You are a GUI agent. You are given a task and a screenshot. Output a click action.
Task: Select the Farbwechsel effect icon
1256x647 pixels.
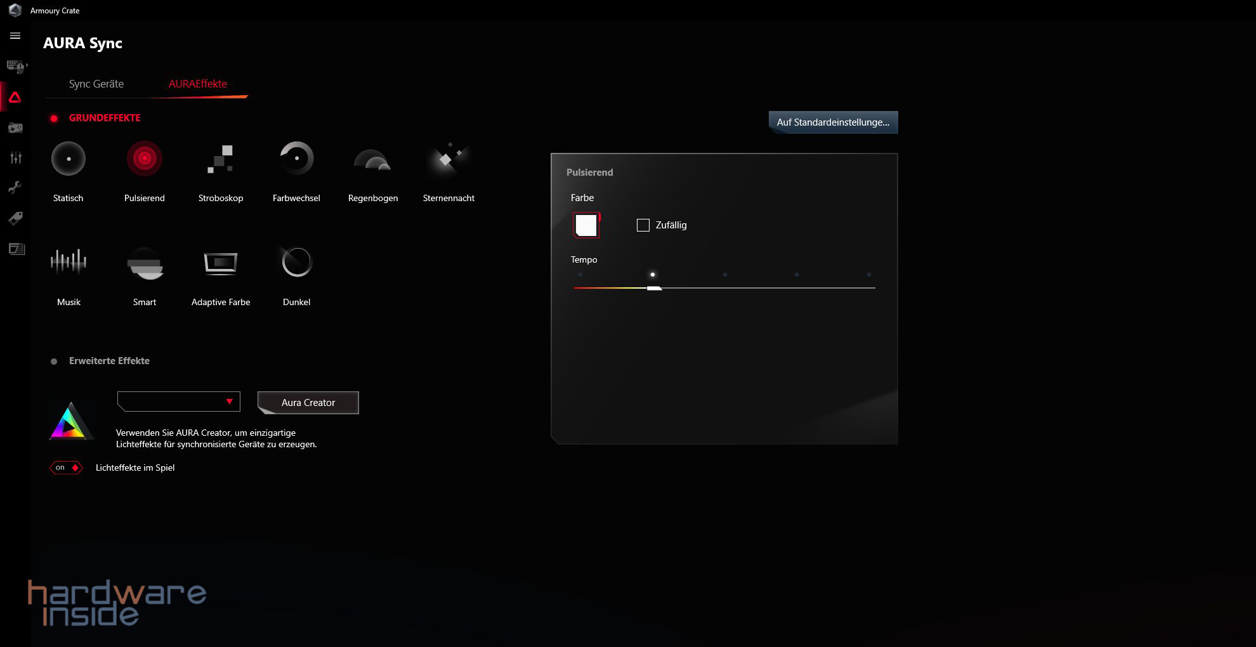[x=296, y=159]
